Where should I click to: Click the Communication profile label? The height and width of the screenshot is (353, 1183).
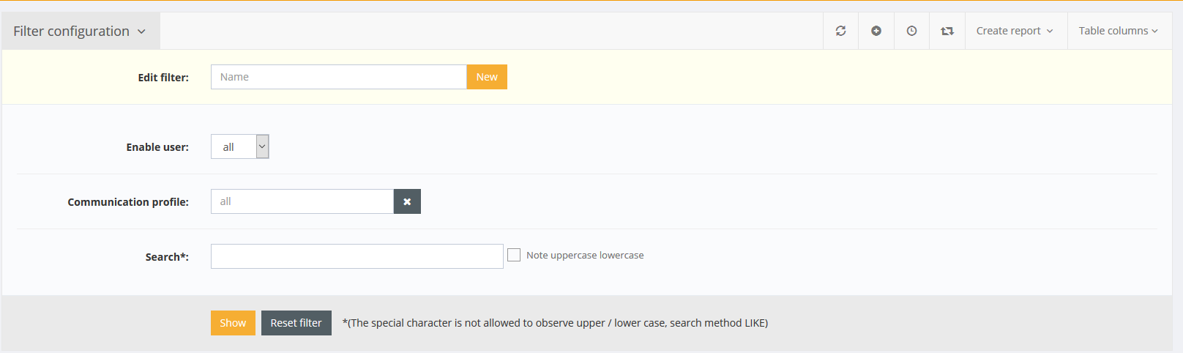point(128,202)
